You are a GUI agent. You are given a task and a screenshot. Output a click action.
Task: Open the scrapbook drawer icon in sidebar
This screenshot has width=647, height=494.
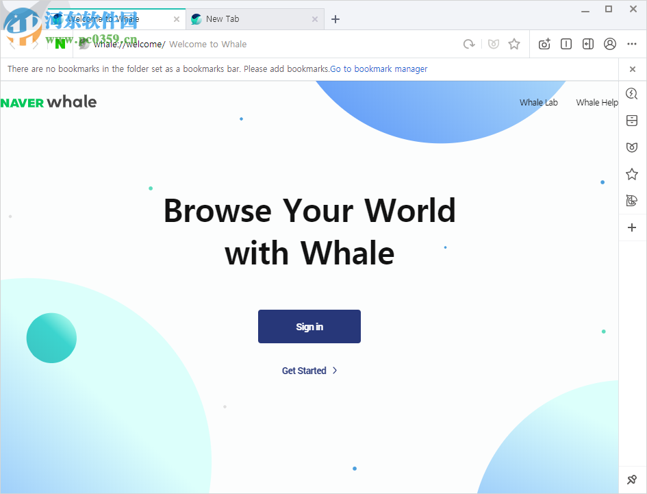coord(631,121)
